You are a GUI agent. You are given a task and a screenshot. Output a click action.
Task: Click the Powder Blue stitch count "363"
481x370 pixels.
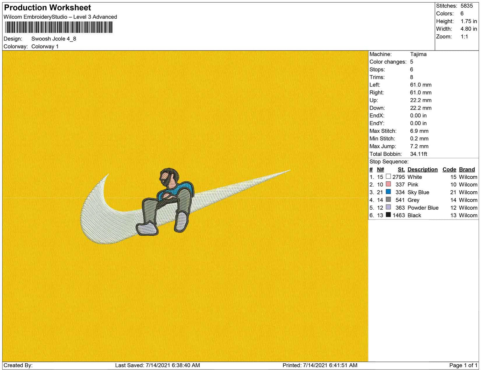click(400, 208)
